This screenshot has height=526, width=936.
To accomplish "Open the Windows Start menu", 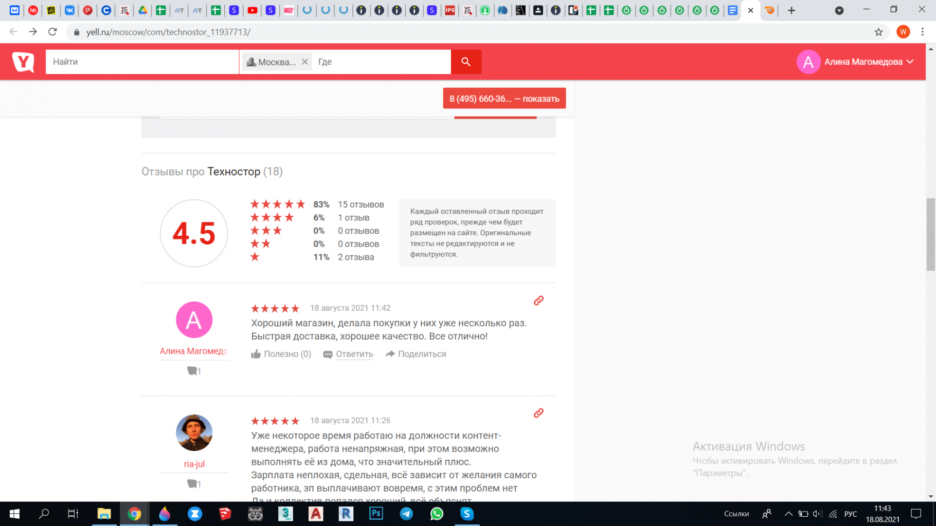I will (14, 514).
